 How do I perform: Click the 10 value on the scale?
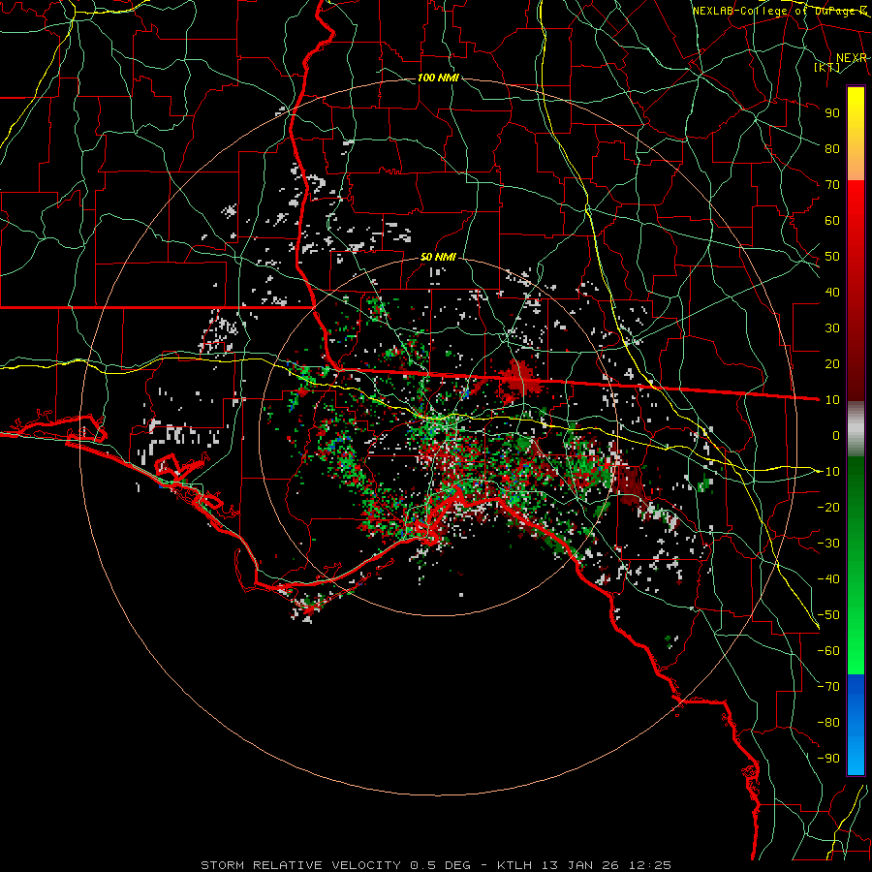[x=832, y=400]
